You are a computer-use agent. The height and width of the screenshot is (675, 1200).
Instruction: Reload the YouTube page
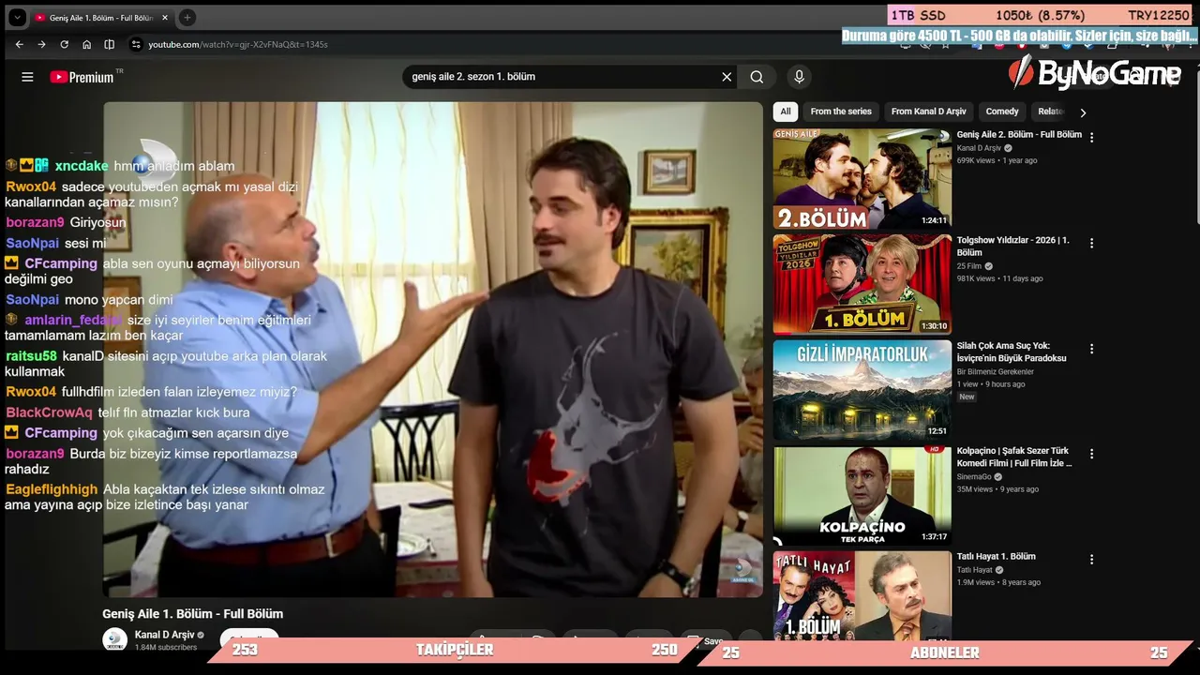point(64,44)
